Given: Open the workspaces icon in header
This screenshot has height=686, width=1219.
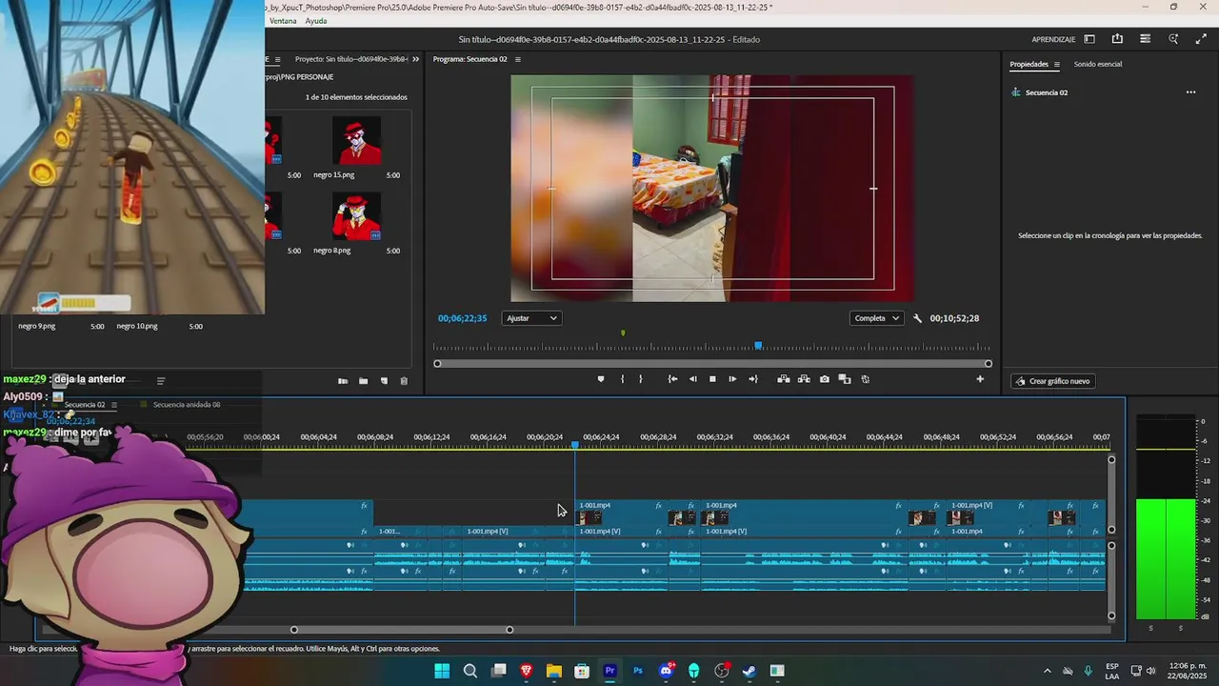Looking at the screenshot, I should 1089,39.
